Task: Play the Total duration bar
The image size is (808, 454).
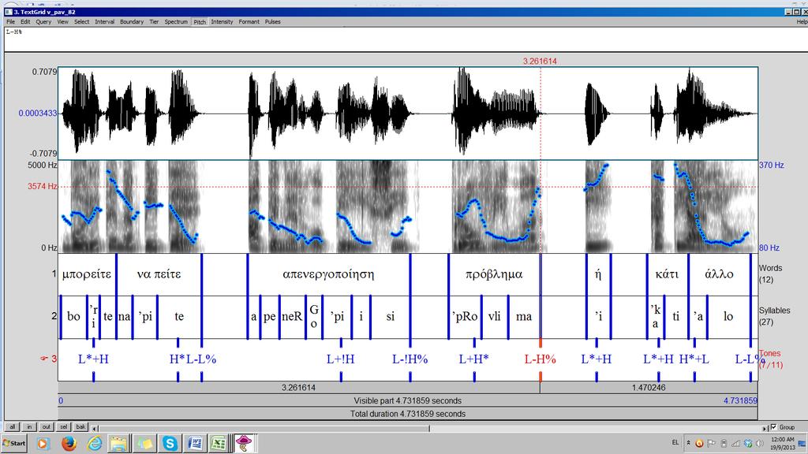Action: tap(408, 413)
